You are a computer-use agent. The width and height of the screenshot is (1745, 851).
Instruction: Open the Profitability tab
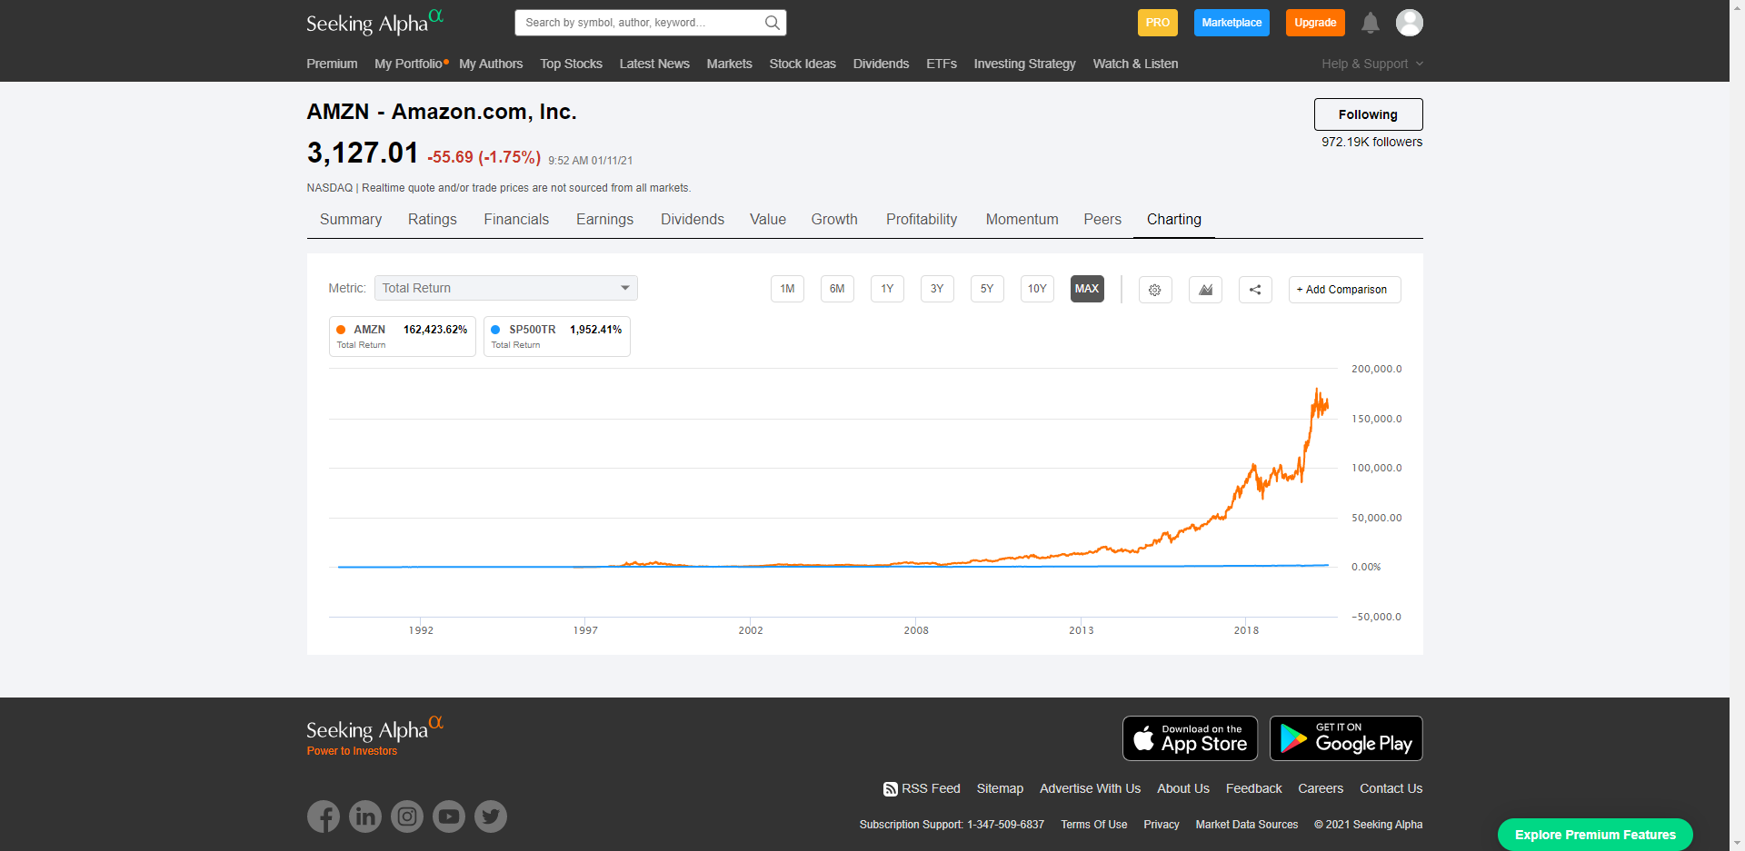[922, 220]
